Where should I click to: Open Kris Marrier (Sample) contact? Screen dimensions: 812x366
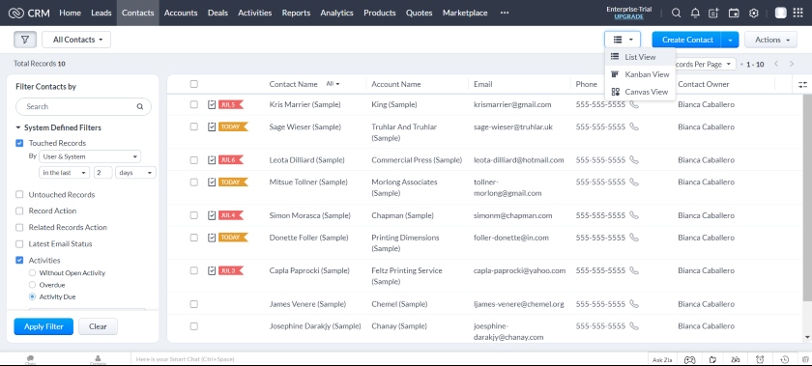click(x=305, y=104)
